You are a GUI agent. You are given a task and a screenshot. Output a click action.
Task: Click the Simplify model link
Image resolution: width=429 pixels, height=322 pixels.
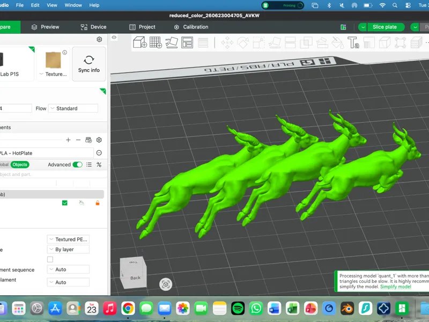(395, 287)
